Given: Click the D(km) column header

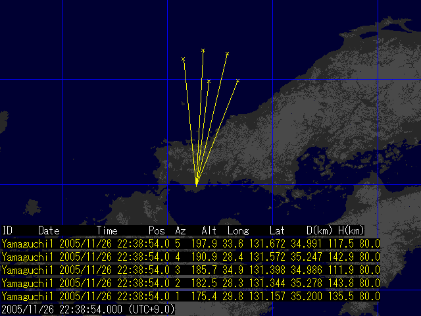Looking at the screenshot, I should click(x=320, y=231).
